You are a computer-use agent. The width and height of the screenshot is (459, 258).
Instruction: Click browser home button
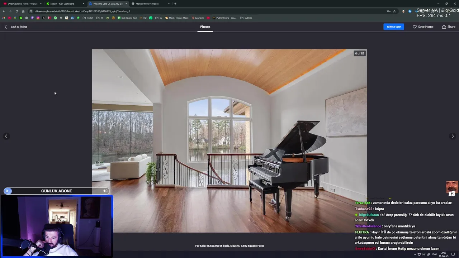pyautogui.click(x=23, y=11)
